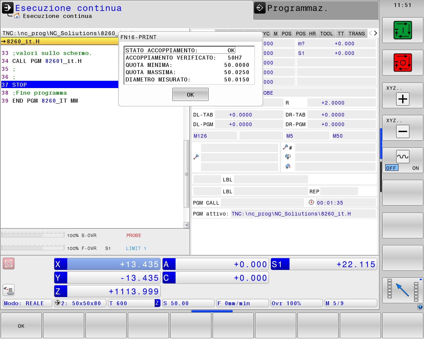Click the second empty bottom softkey

click(106, 326)
